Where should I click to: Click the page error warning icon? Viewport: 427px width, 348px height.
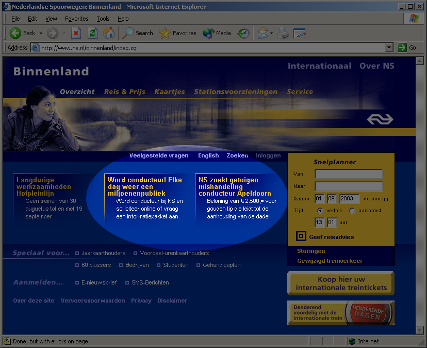[7, 341]
